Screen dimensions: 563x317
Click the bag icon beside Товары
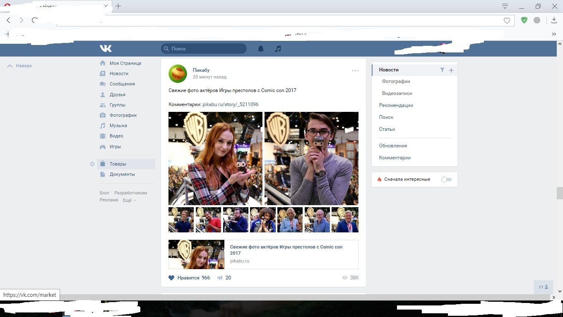pyautogui.click(x=103, y=164)
